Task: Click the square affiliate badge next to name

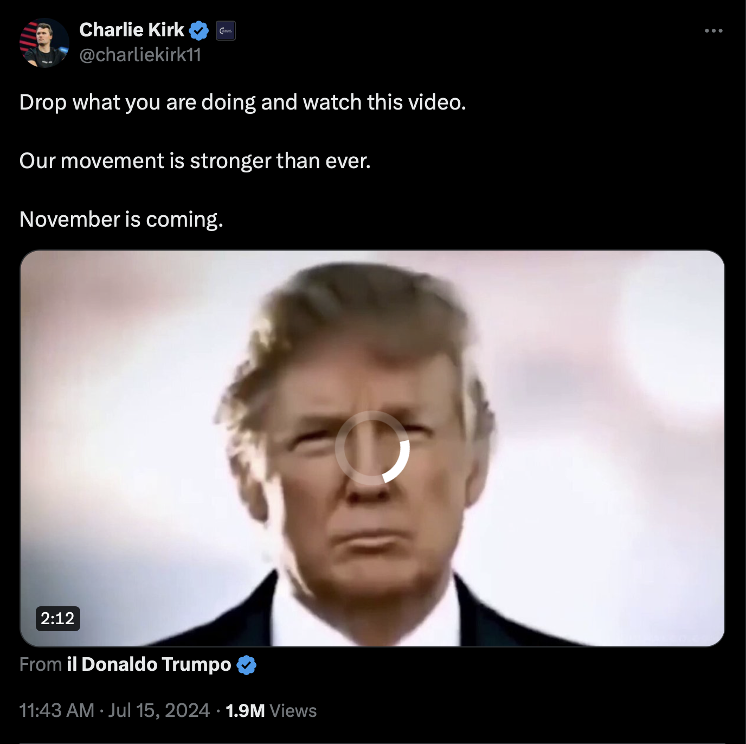Action: pyautogui.click(x=226, y=31)
